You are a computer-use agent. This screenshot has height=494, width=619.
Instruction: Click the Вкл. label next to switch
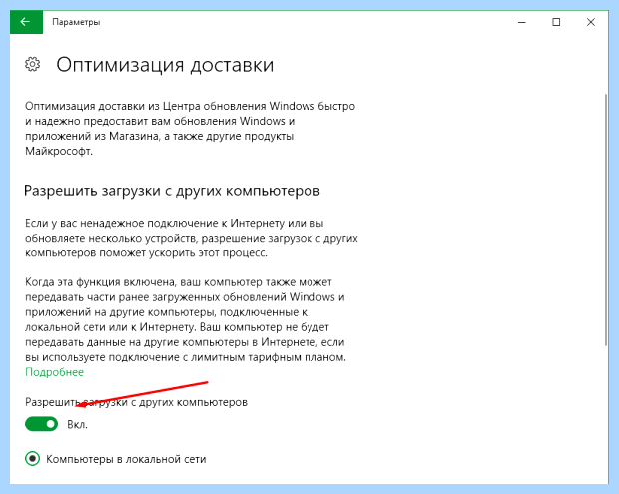tap(78, 425)
